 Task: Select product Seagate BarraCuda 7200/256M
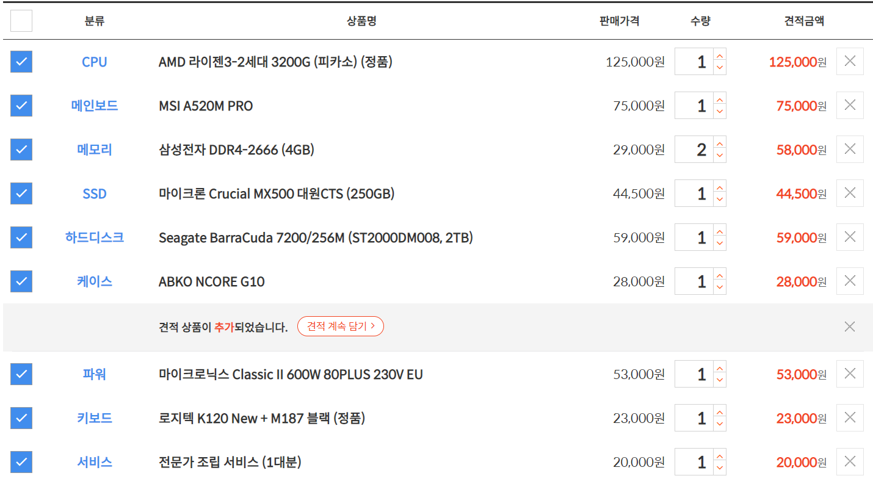tap(316, 237)
